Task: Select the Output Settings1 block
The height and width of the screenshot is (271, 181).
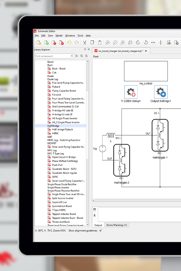Action: pyautogui.click(x=161, y=92)
